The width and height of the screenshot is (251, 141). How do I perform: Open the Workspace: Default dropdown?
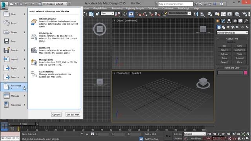[55, 4]
